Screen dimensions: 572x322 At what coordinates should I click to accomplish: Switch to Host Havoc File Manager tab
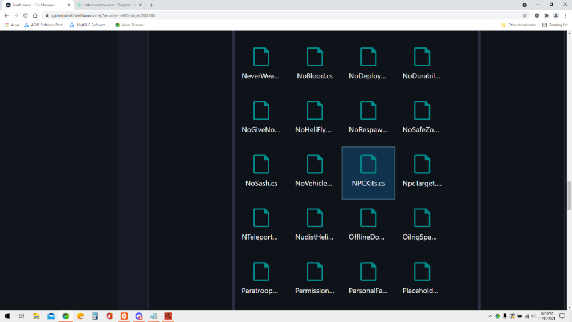point(34,5)
